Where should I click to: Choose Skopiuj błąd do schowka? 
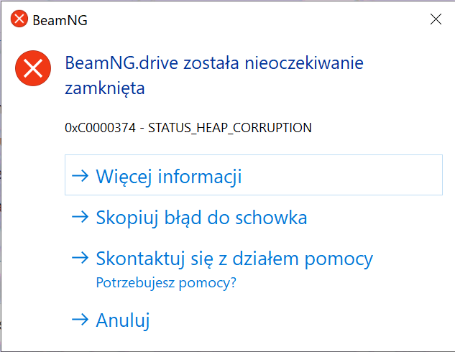click(x=201, y=218)
